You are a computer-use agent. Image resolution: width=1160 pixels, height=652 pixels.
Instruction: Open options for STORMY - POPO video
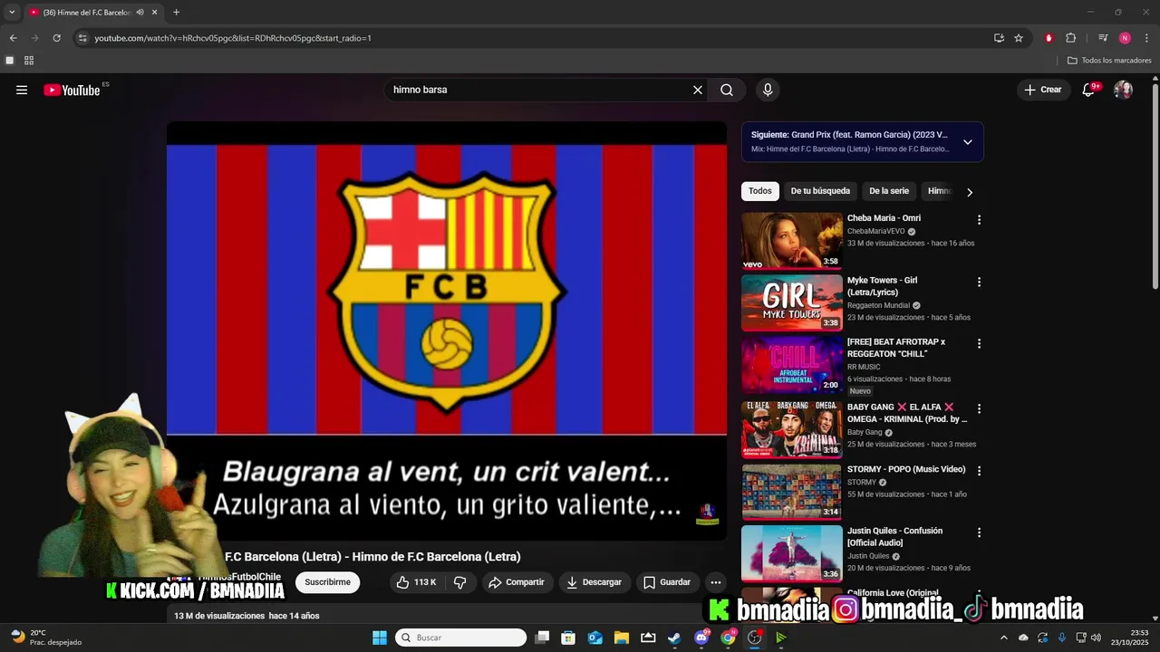(x=979, y=471)
